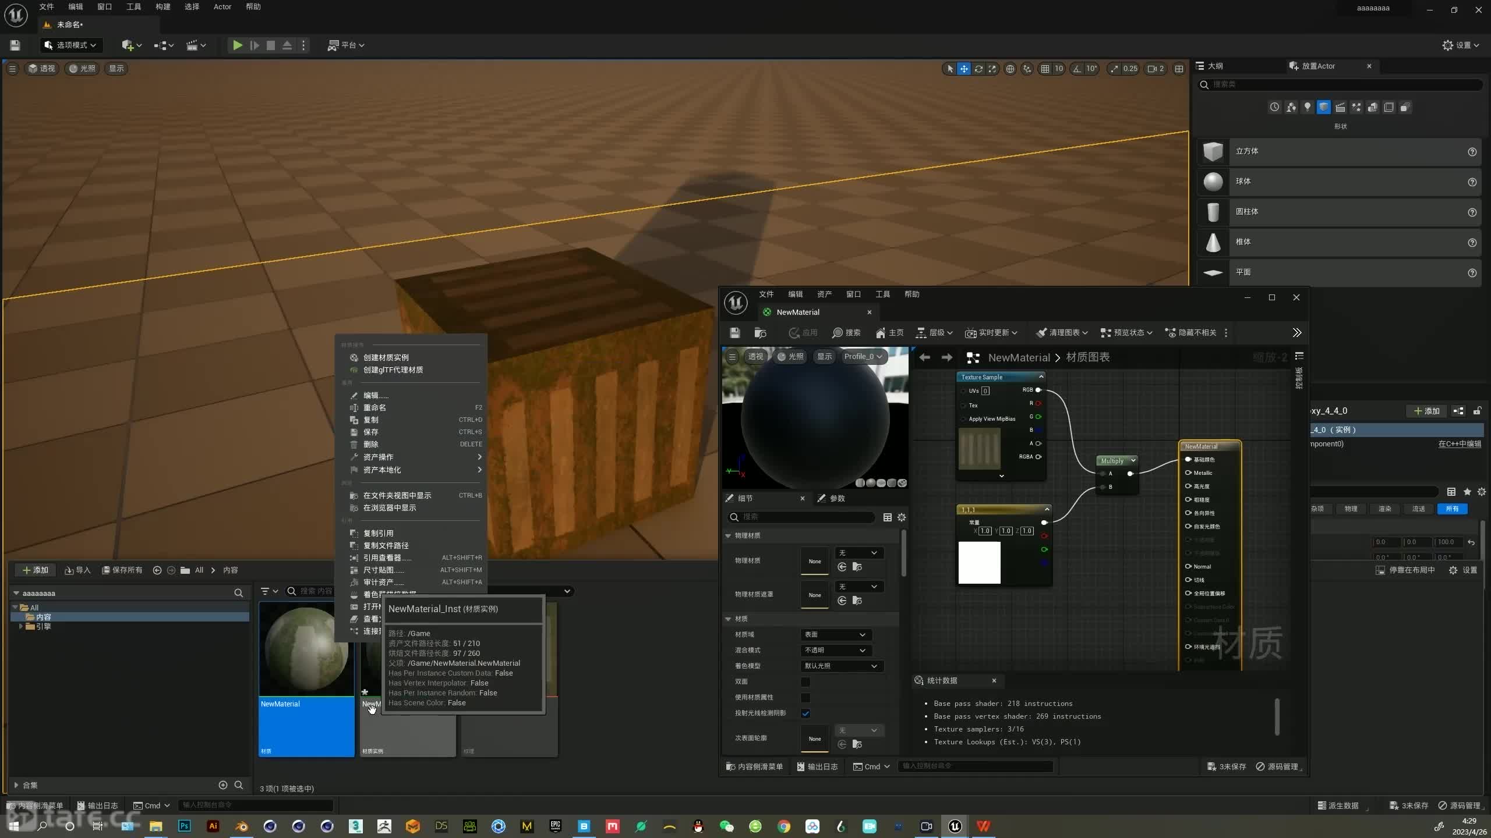The image size is (1491, 838).
Task: Click help icon for 圆柱体 cylinder row
Action: pyautogui.click(x=1472, y=212)
